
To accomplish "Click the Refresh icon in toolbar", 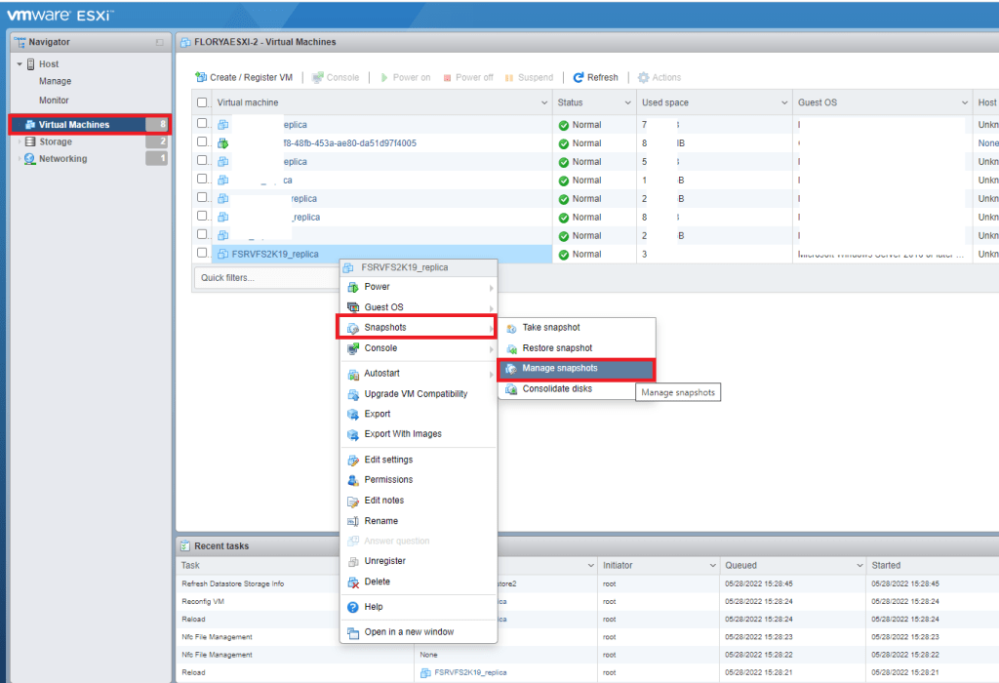I will click(579, 78).
